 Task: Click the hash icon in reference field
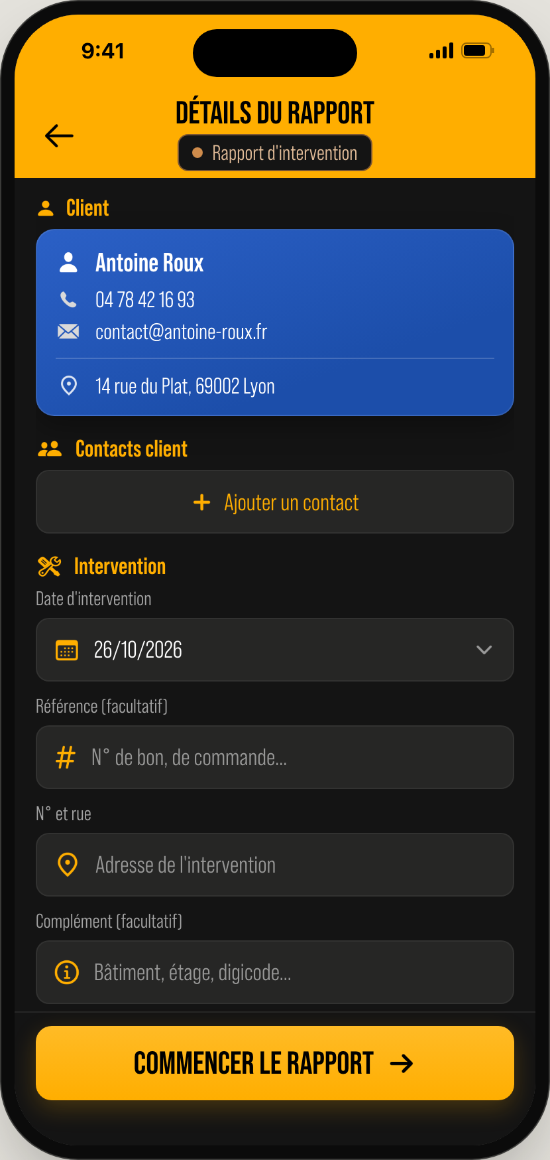point(66,757)
